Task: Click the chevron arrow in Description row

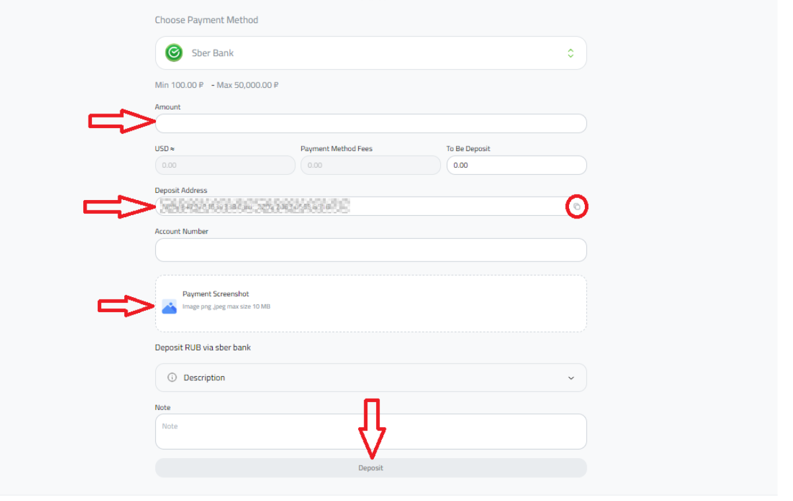Action: 571,378
